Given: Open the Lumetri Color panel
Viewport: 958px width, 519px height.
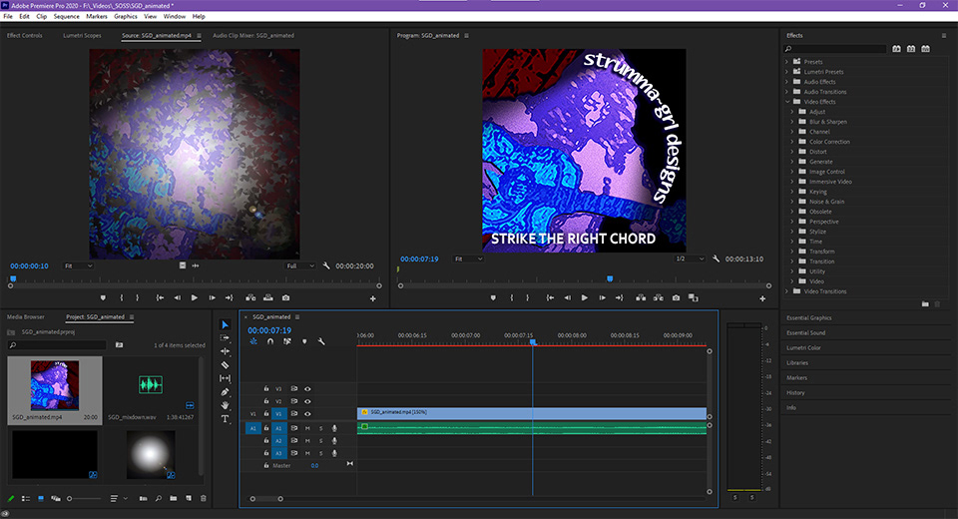Looking at the screenshot, I should pos(803,348).
